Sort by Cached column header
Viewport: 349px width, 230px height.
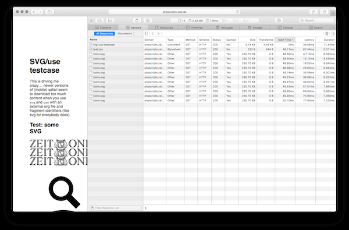pos(232,40)
